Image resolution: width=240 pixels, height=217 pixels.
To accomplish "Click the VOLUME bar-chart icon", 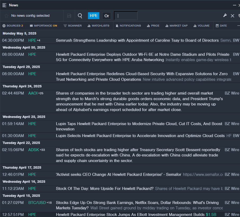I will click(x=195, y=26).
